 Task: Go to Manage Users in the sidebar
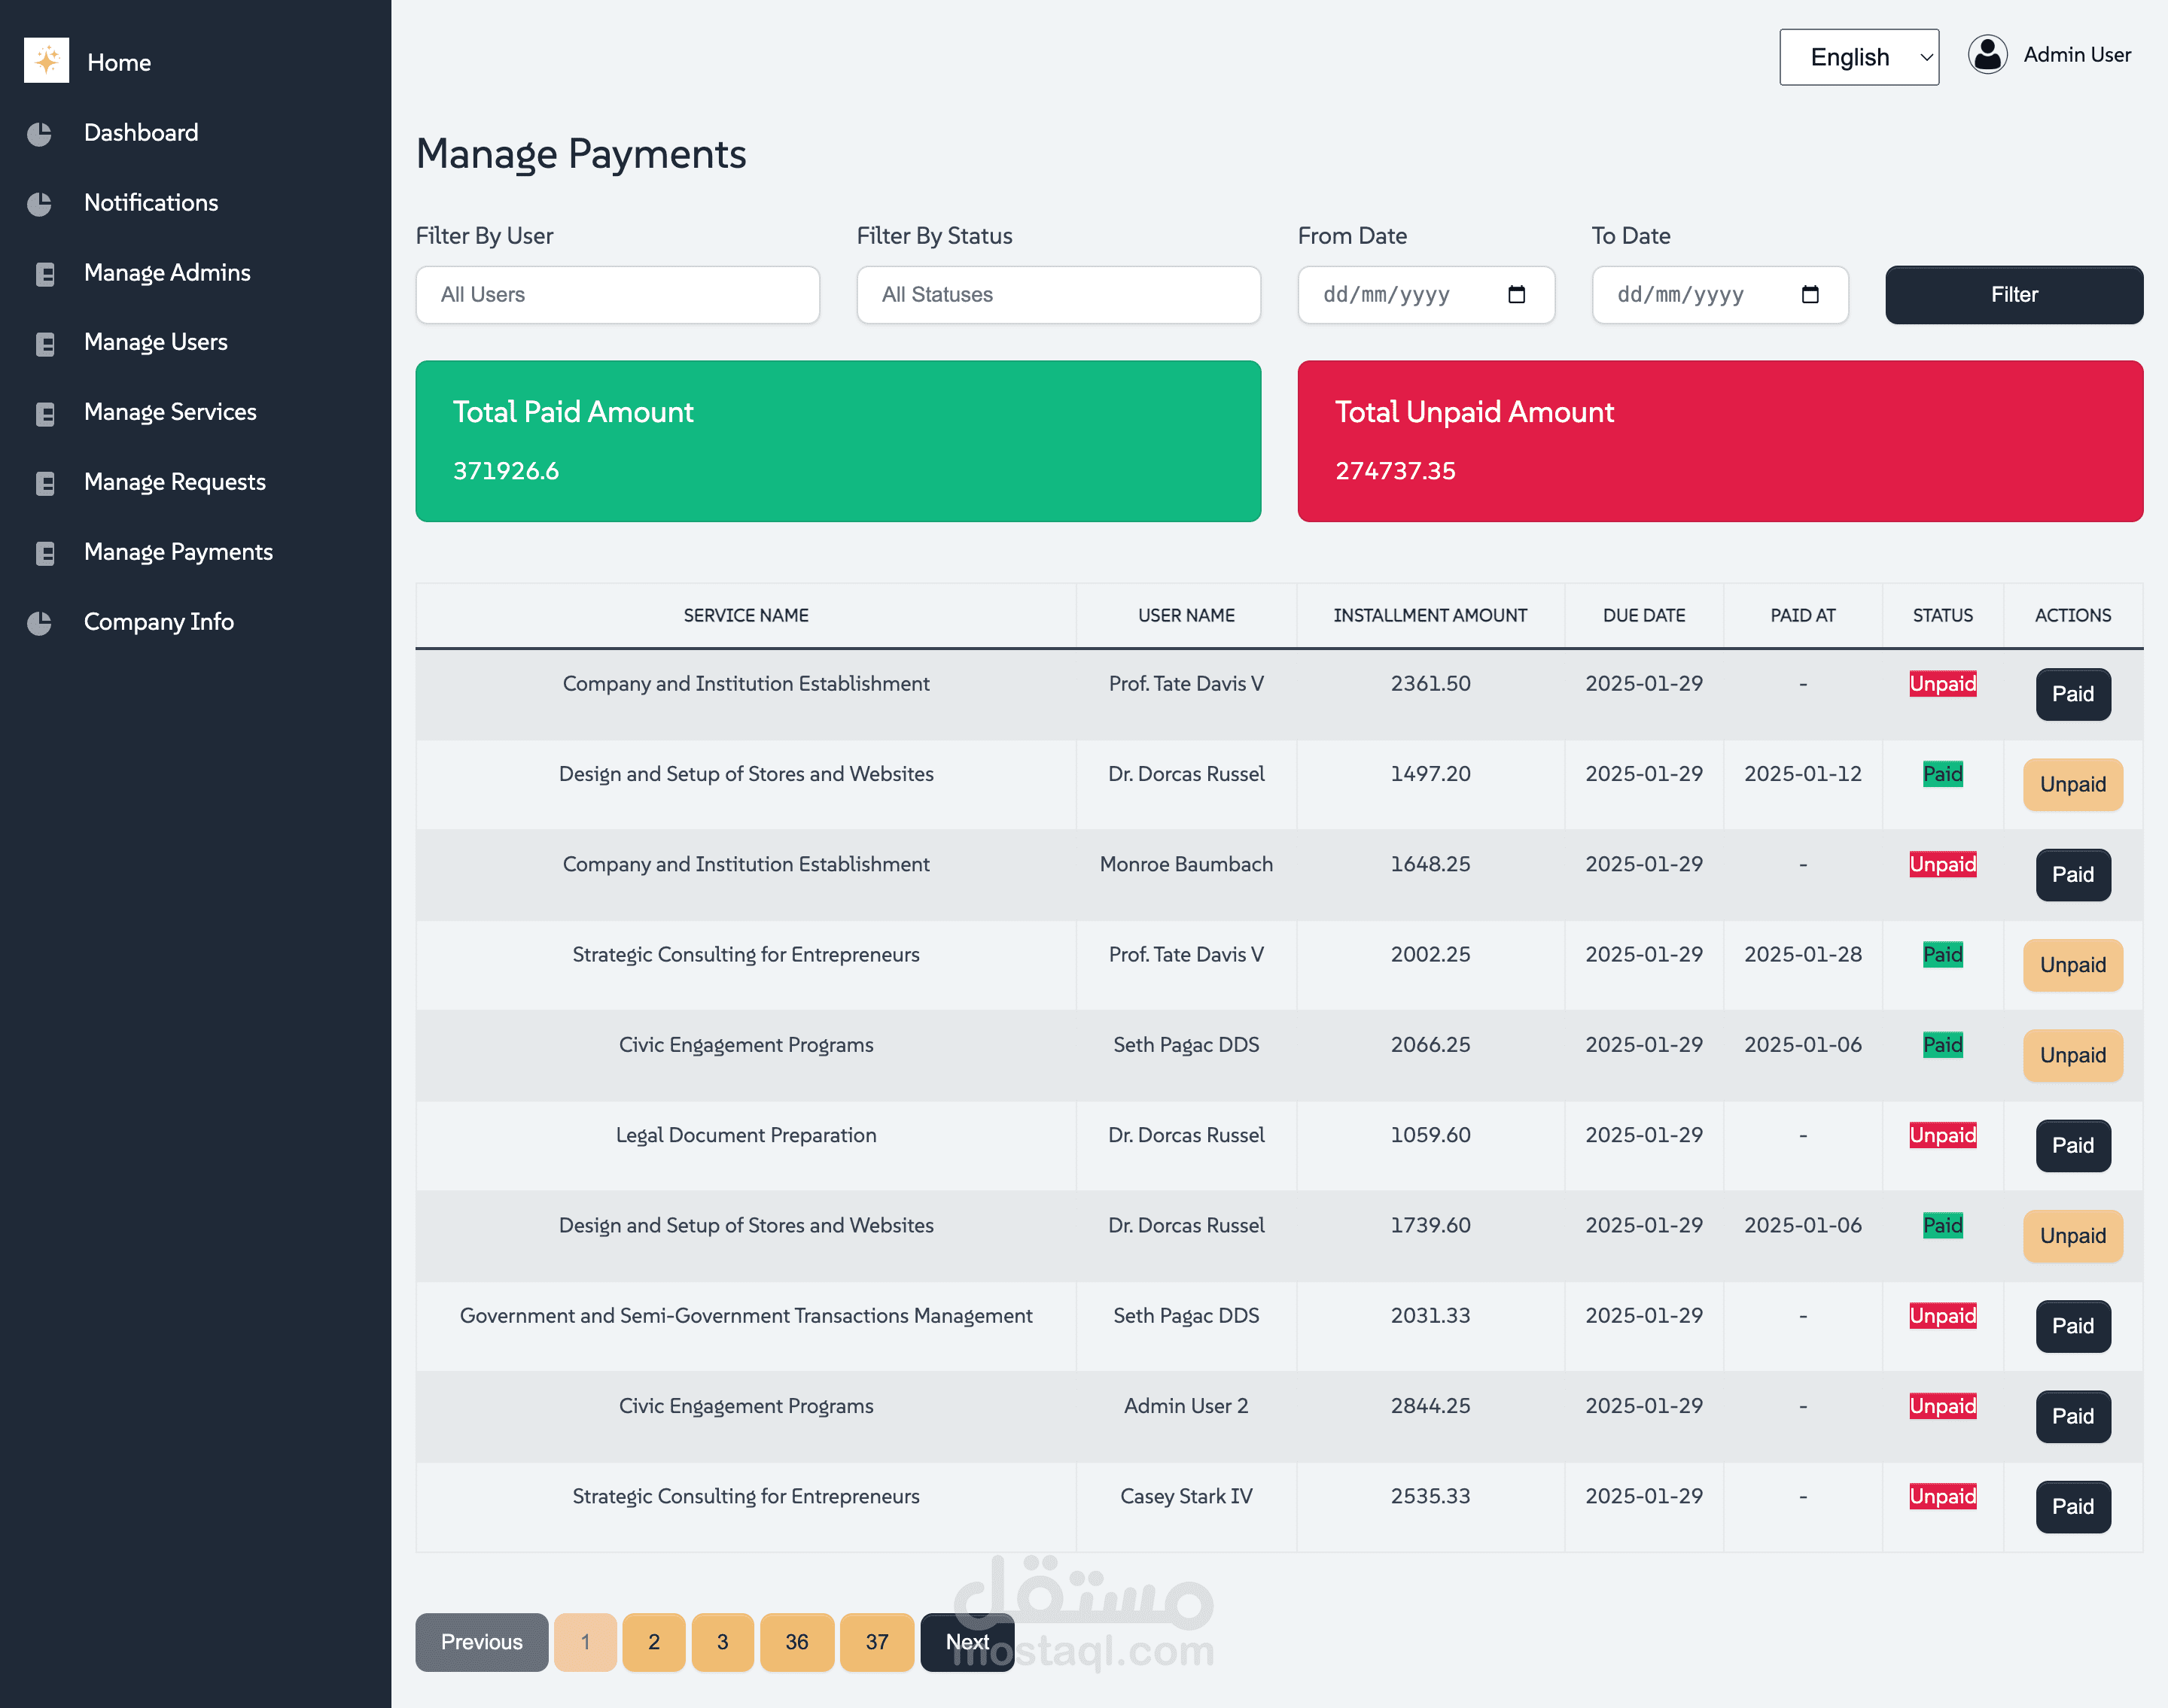click(x=155, y=342)
